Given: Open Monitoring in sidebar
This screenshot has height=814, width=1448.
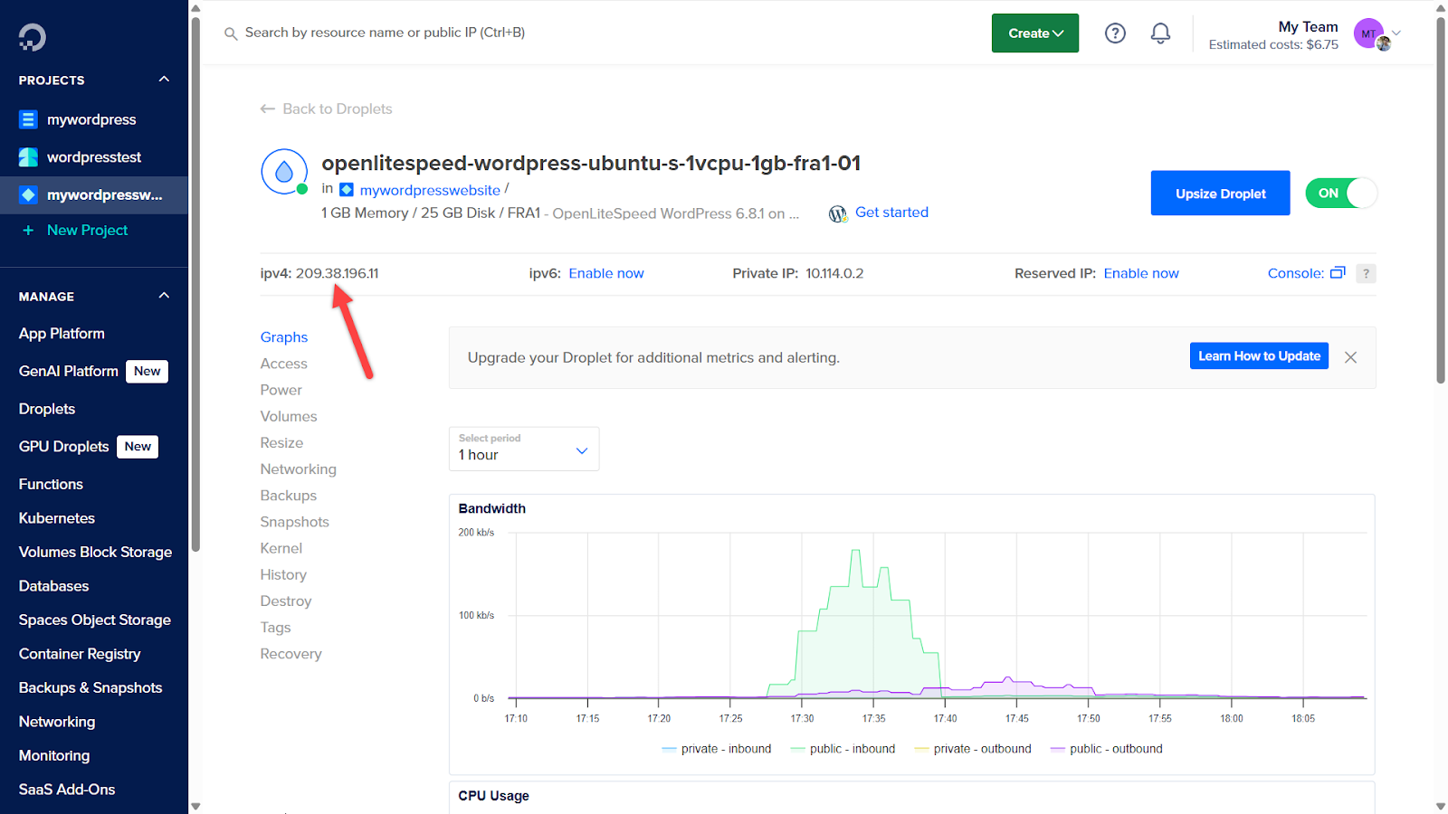Looking at the screenshot, I should (x=54, y=755).
